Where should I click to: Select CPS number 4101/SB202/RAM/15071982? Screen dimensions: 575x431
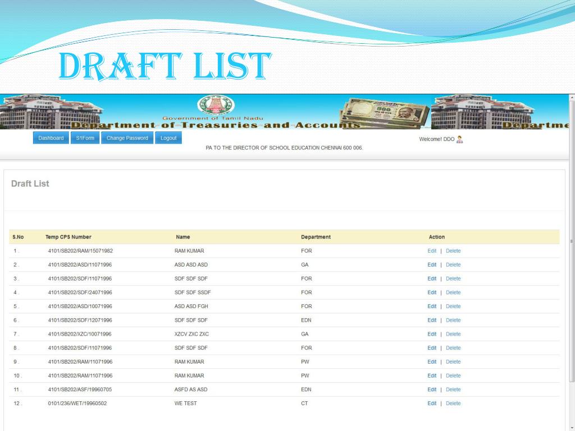(x=80, y=251)
